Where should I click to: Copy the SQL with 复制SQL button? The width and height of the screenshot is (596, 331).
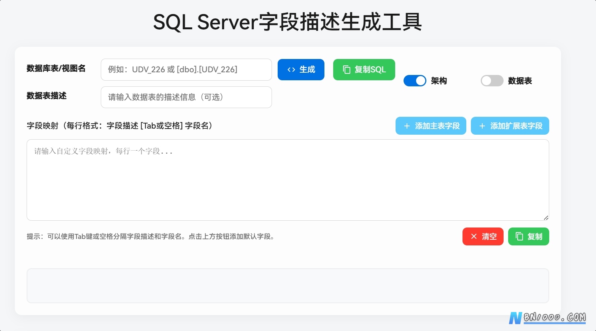tap(364, 70)
